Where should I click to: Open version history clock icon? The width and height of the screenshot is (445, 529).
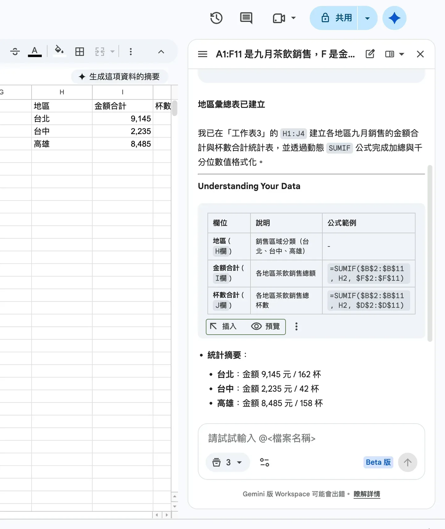216,18
